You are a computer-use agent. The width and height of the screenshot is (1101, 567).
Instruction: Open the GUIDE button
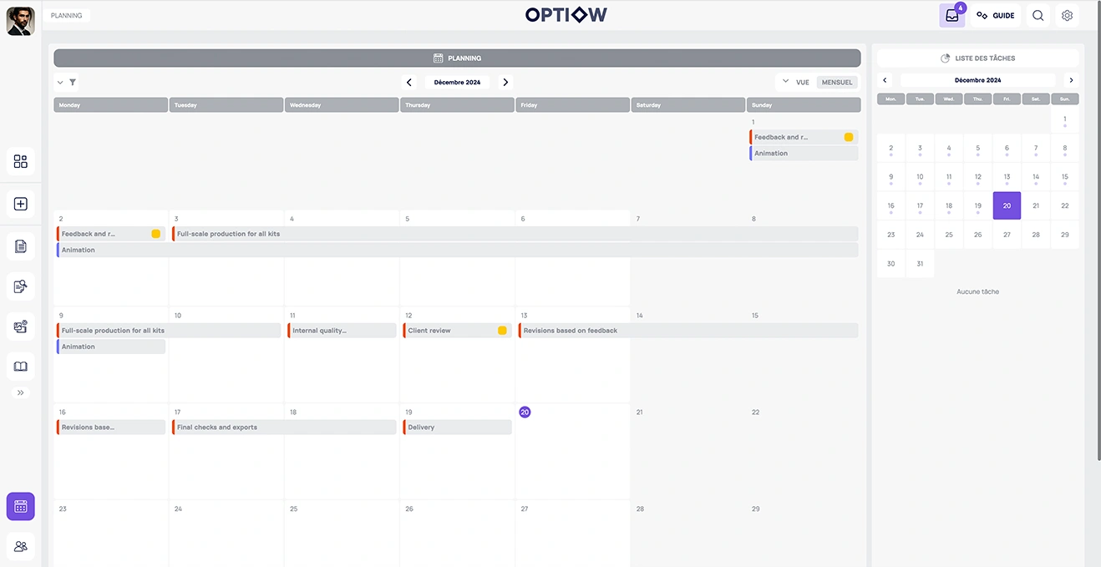pos(996,15)
